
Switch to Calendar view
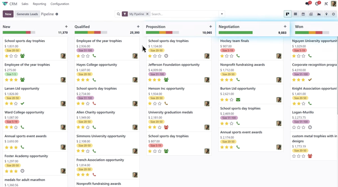[x=303, y=14]
